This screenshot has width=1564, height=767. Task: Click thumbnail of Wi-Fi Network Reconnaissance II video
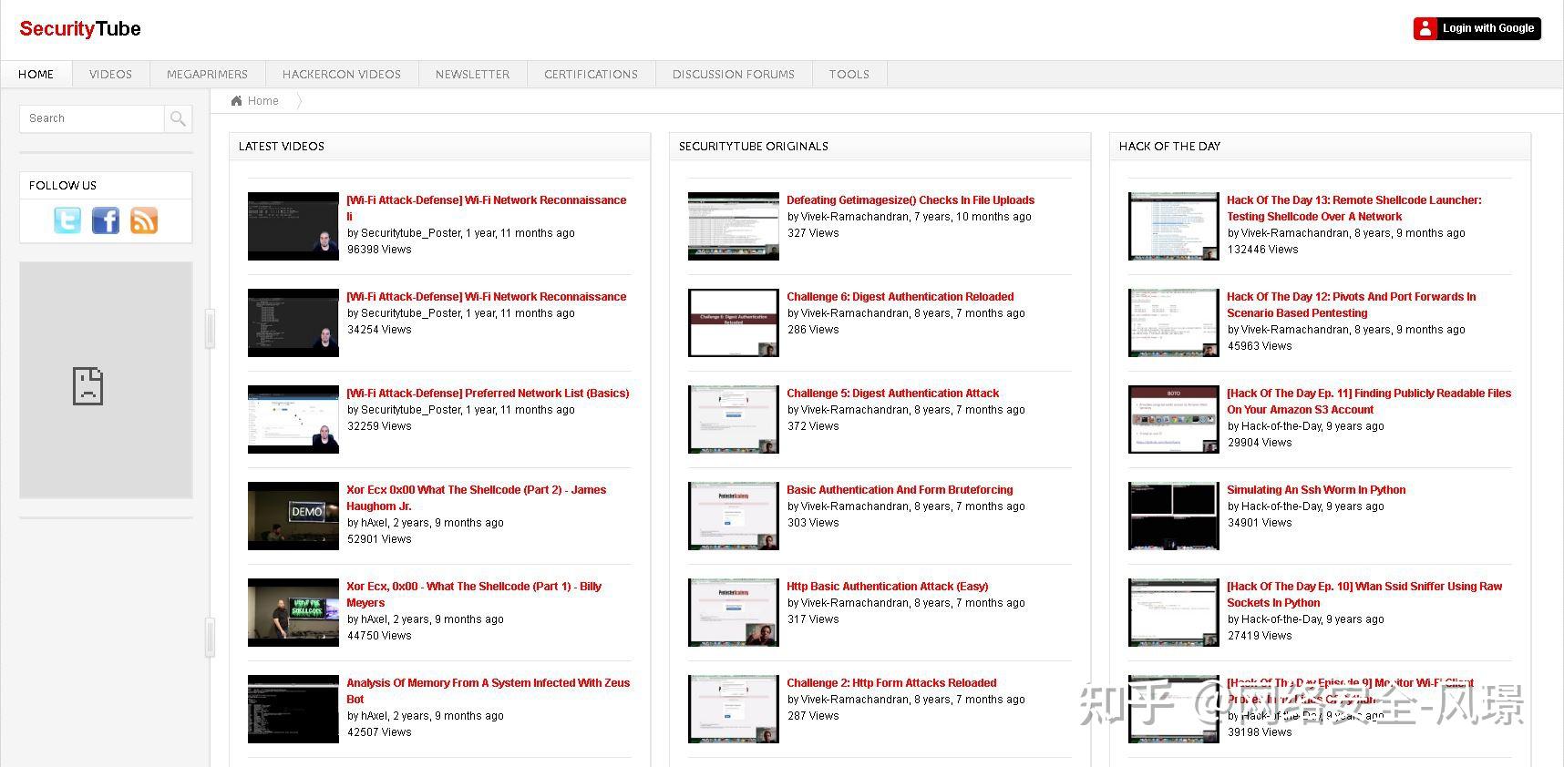pyautogui.click(x=293, y=226)
